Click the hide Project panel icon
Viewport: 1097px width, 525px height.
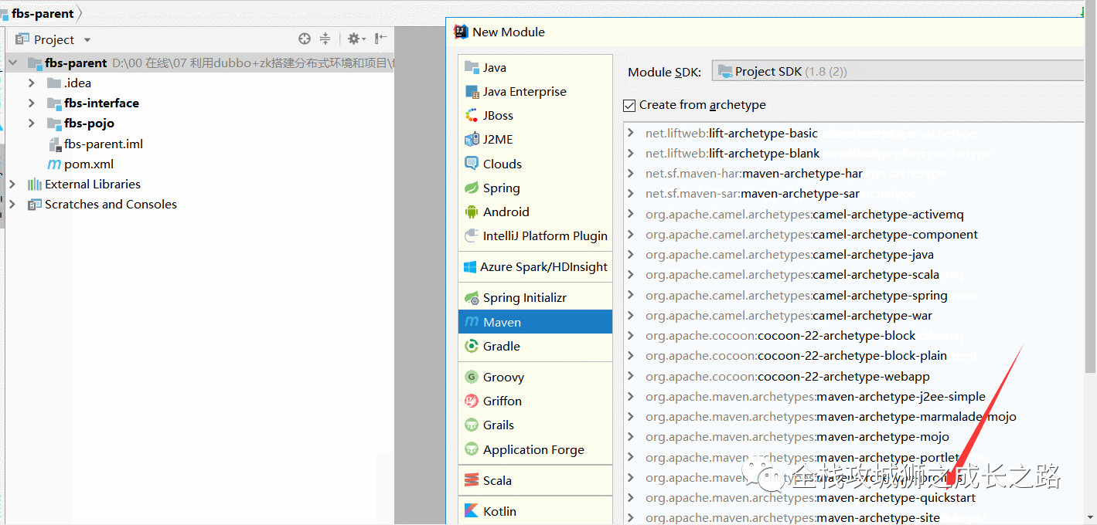pyautogui.click(x=380, y=39)
